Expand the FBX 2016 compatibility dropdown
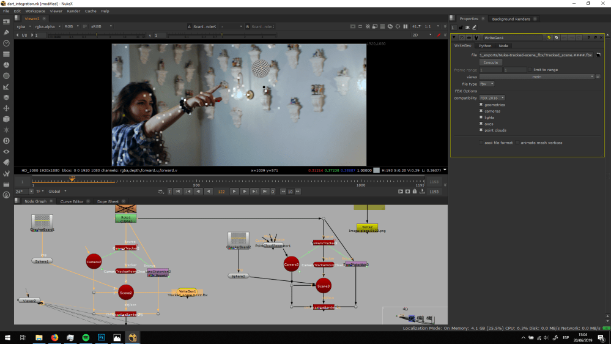Image resolution: width=611 pixels, height=344 pixels. point(492,98)
